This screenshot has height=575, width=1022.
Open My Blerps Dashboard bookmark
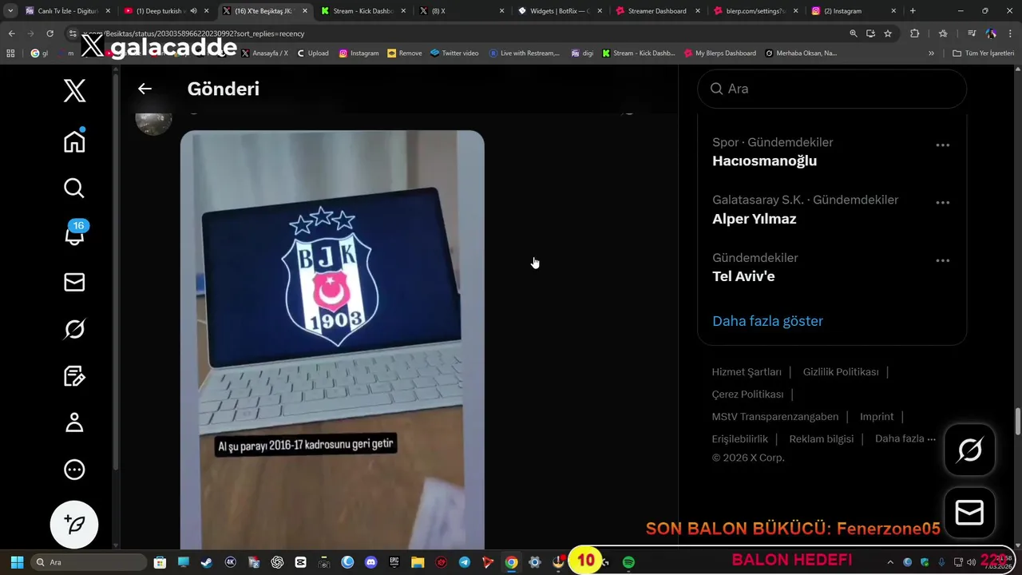720,54
